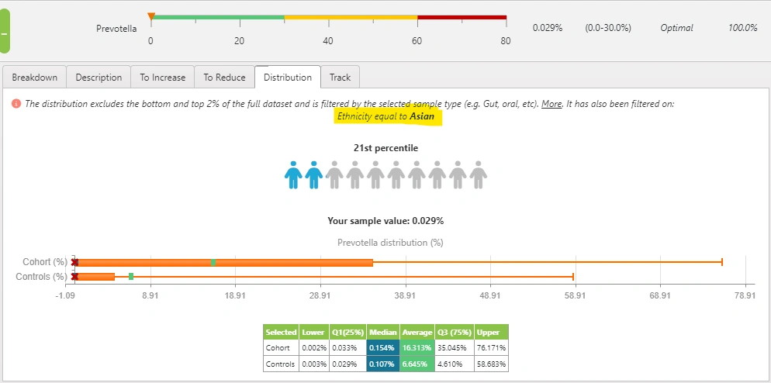This screenshot has width=771, height=383.
Task: Click the red segment of the range bar
Action: [x=462, y=17]
